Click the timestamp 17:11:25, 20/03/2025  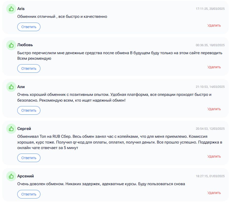coord(210,9)
